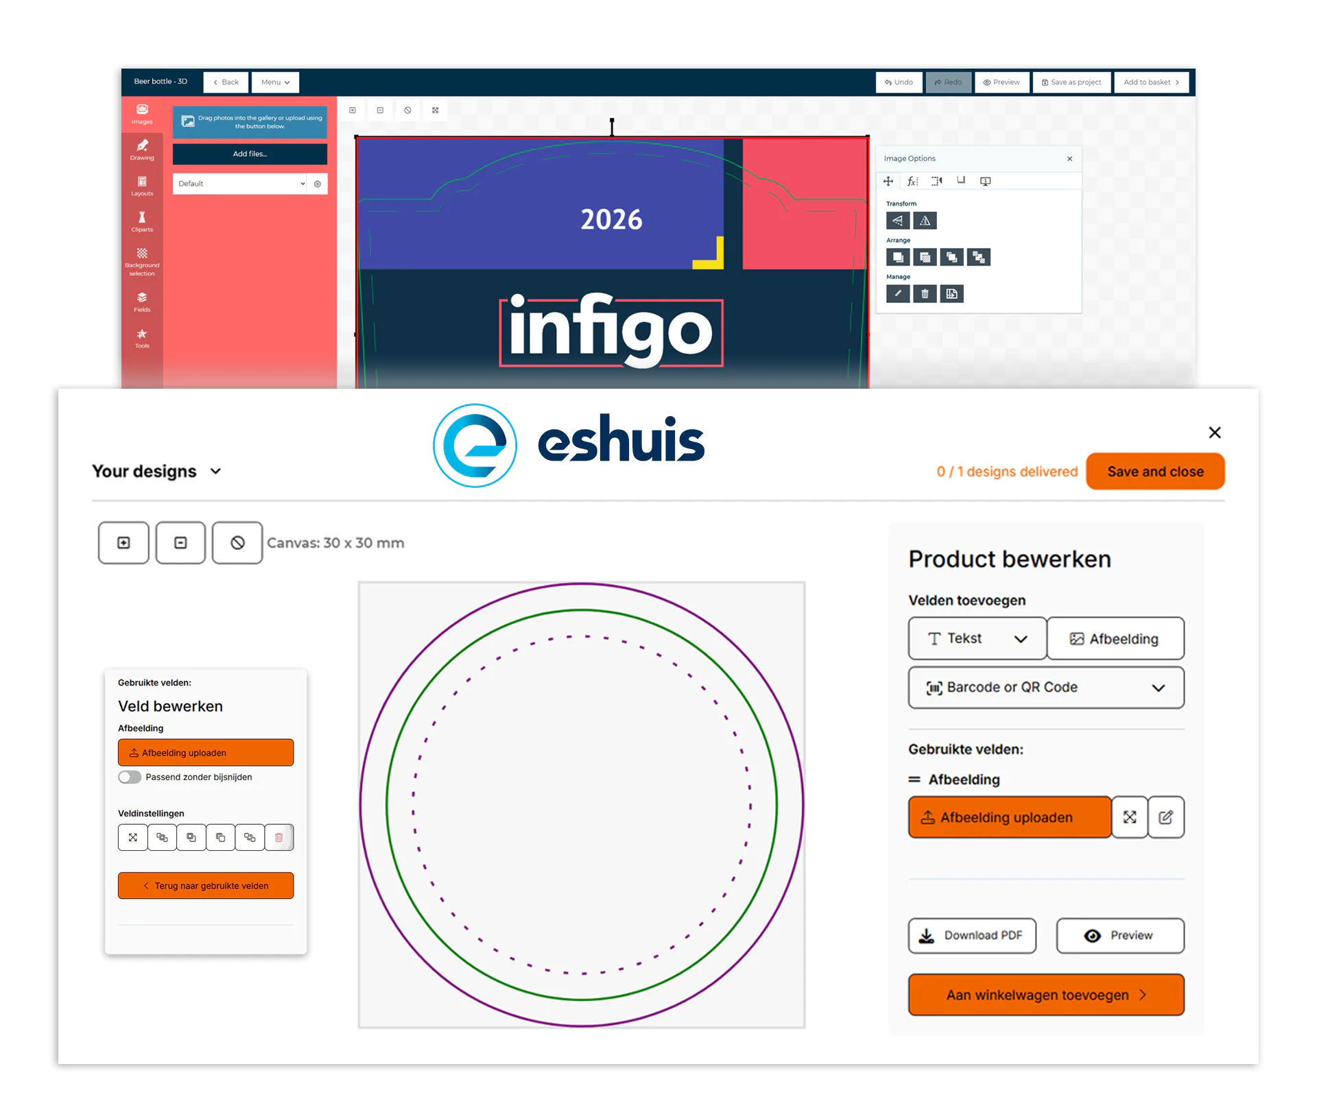Open the Images tab in infigo sidebar
1317x1112 pixels.
[142, 114]
